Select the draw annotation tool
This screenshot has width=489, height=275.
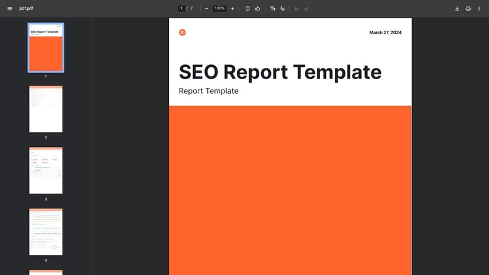(x=282, y=9)
